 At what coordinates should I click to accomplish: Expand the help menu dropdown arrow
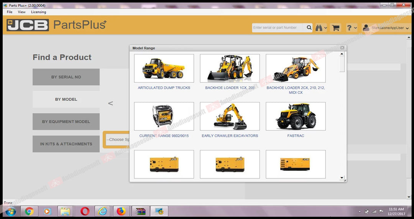355,28
